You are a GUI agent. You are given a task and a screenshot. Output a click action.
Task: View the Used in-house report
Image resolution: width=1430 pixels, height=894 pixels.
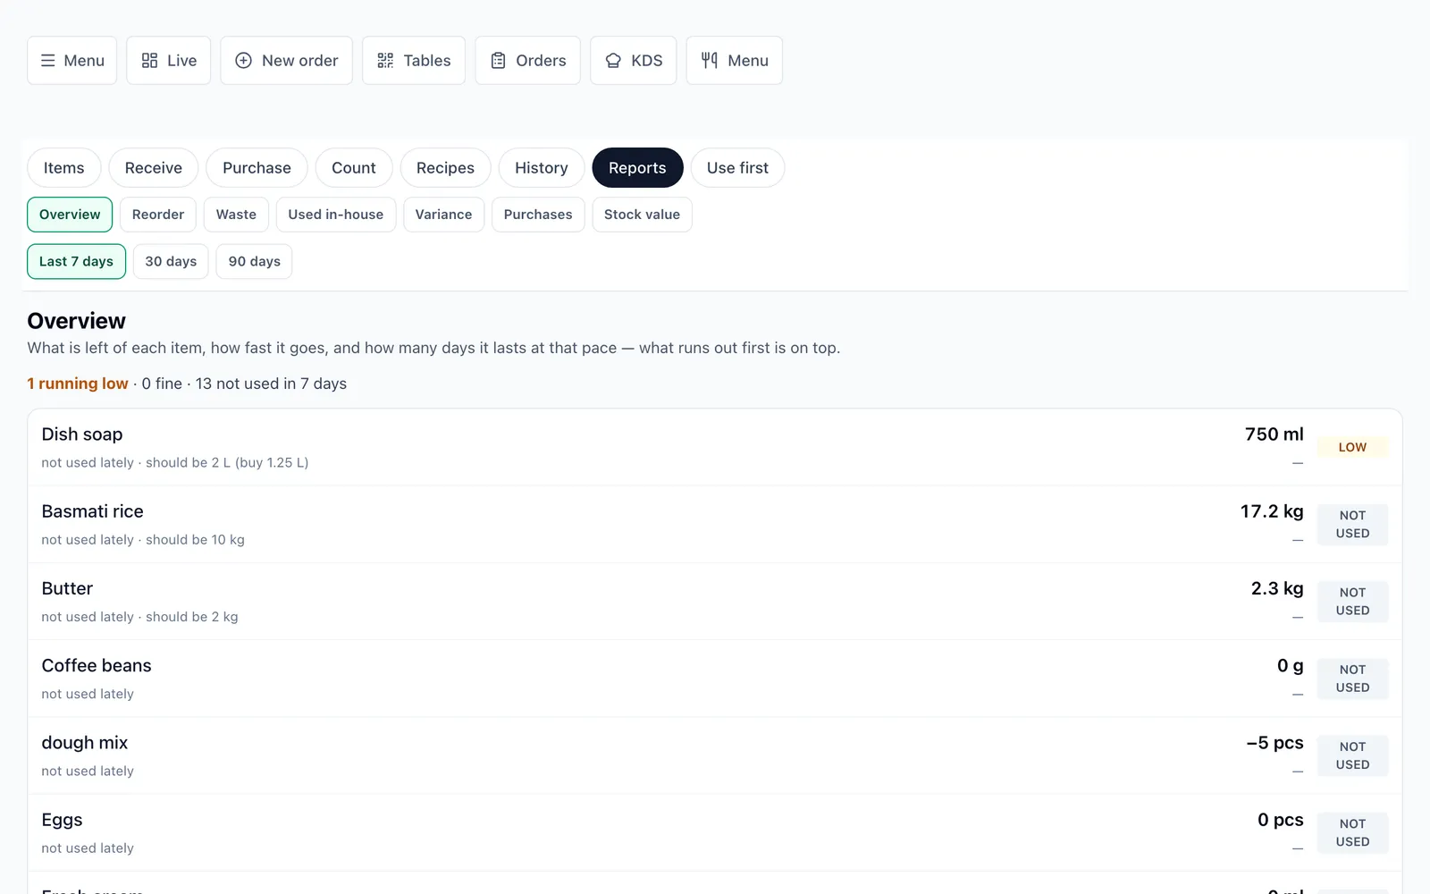point(336,215)
